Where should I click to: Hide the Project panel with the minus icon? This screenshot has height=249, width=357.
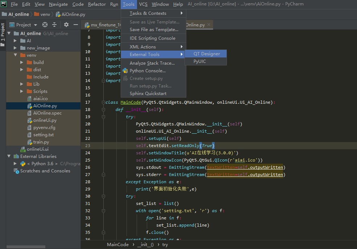[76, 25]
